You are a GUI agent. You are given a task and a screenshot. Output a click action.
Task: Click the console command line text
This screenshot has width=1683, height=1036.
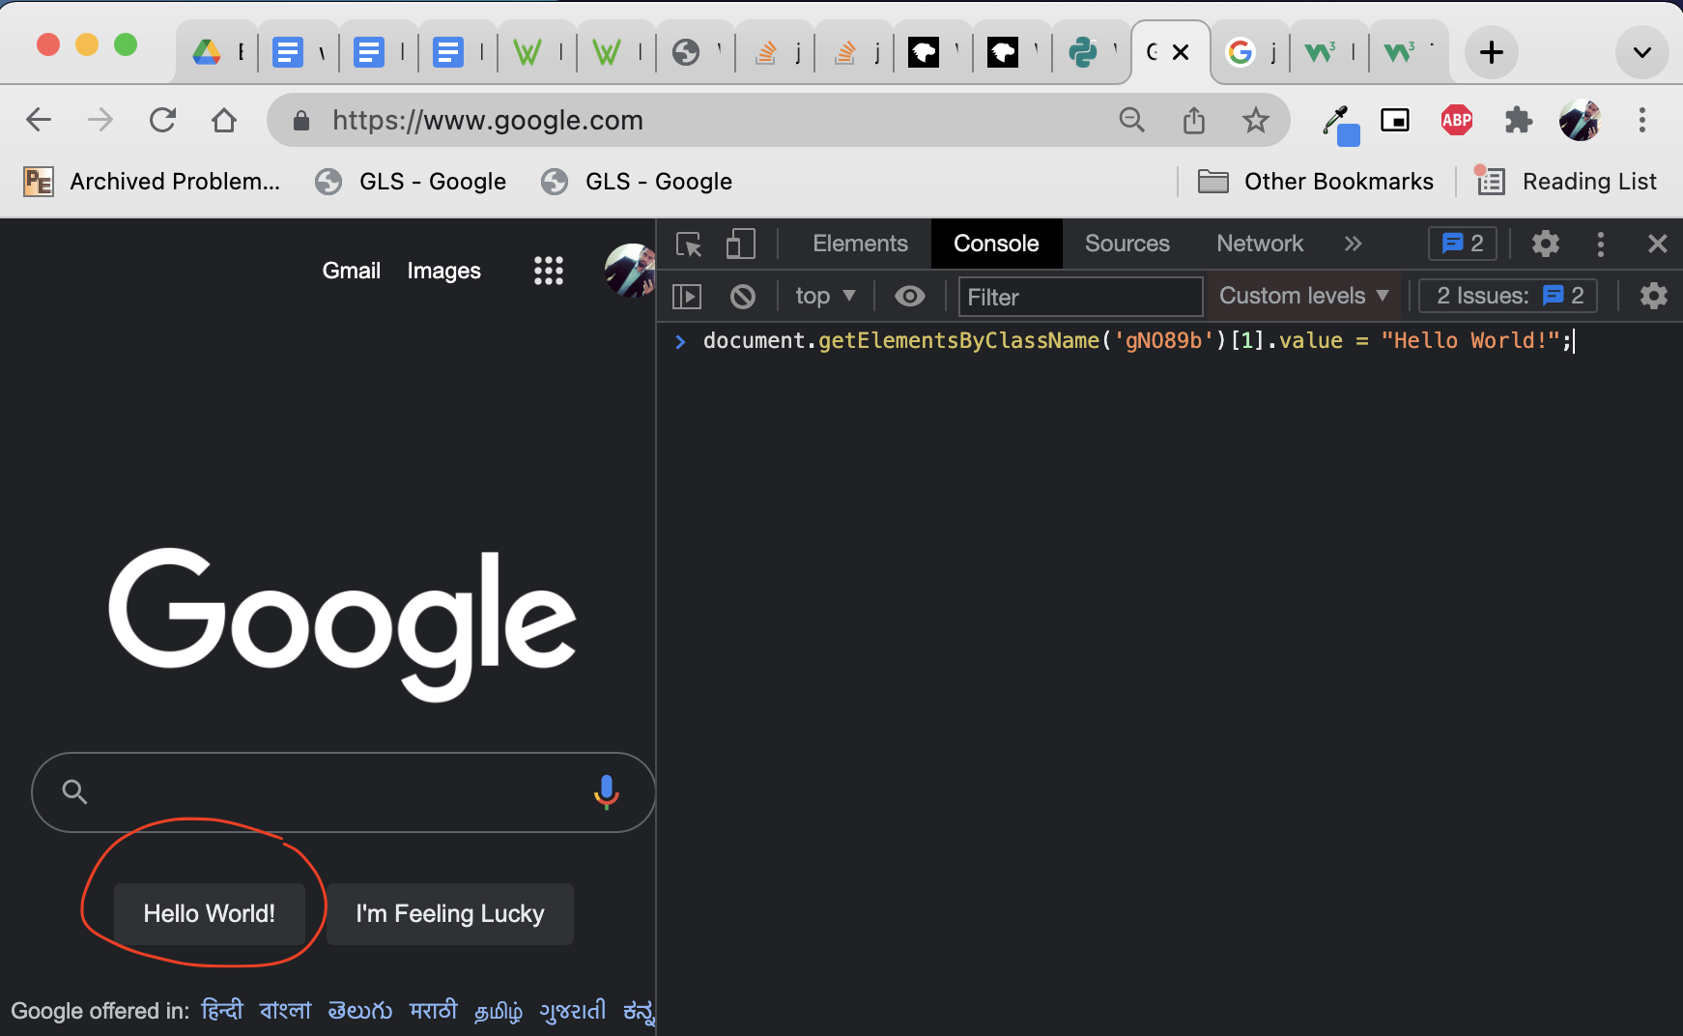pyautogui.click(x=1138, y=340)
